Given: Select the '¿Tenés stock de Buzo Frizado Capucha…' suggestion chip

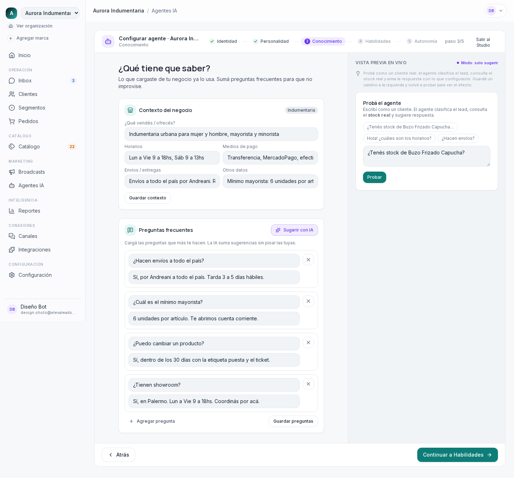Looking at the screenshot, I should pos(410,127).
